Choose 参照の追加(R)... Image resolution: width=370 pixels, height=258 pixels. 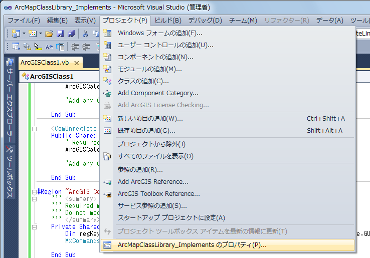[228, 169]
